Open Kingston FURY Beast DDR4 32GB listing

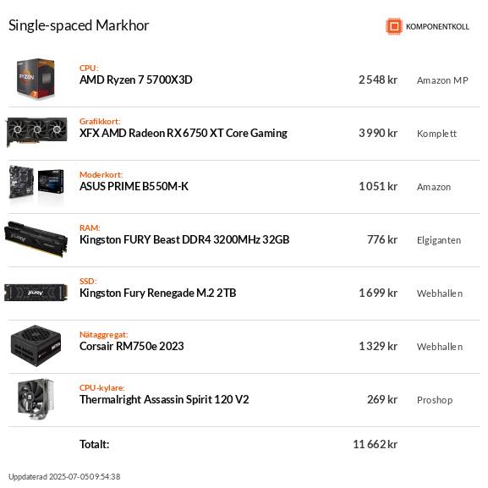pos(184,239)
